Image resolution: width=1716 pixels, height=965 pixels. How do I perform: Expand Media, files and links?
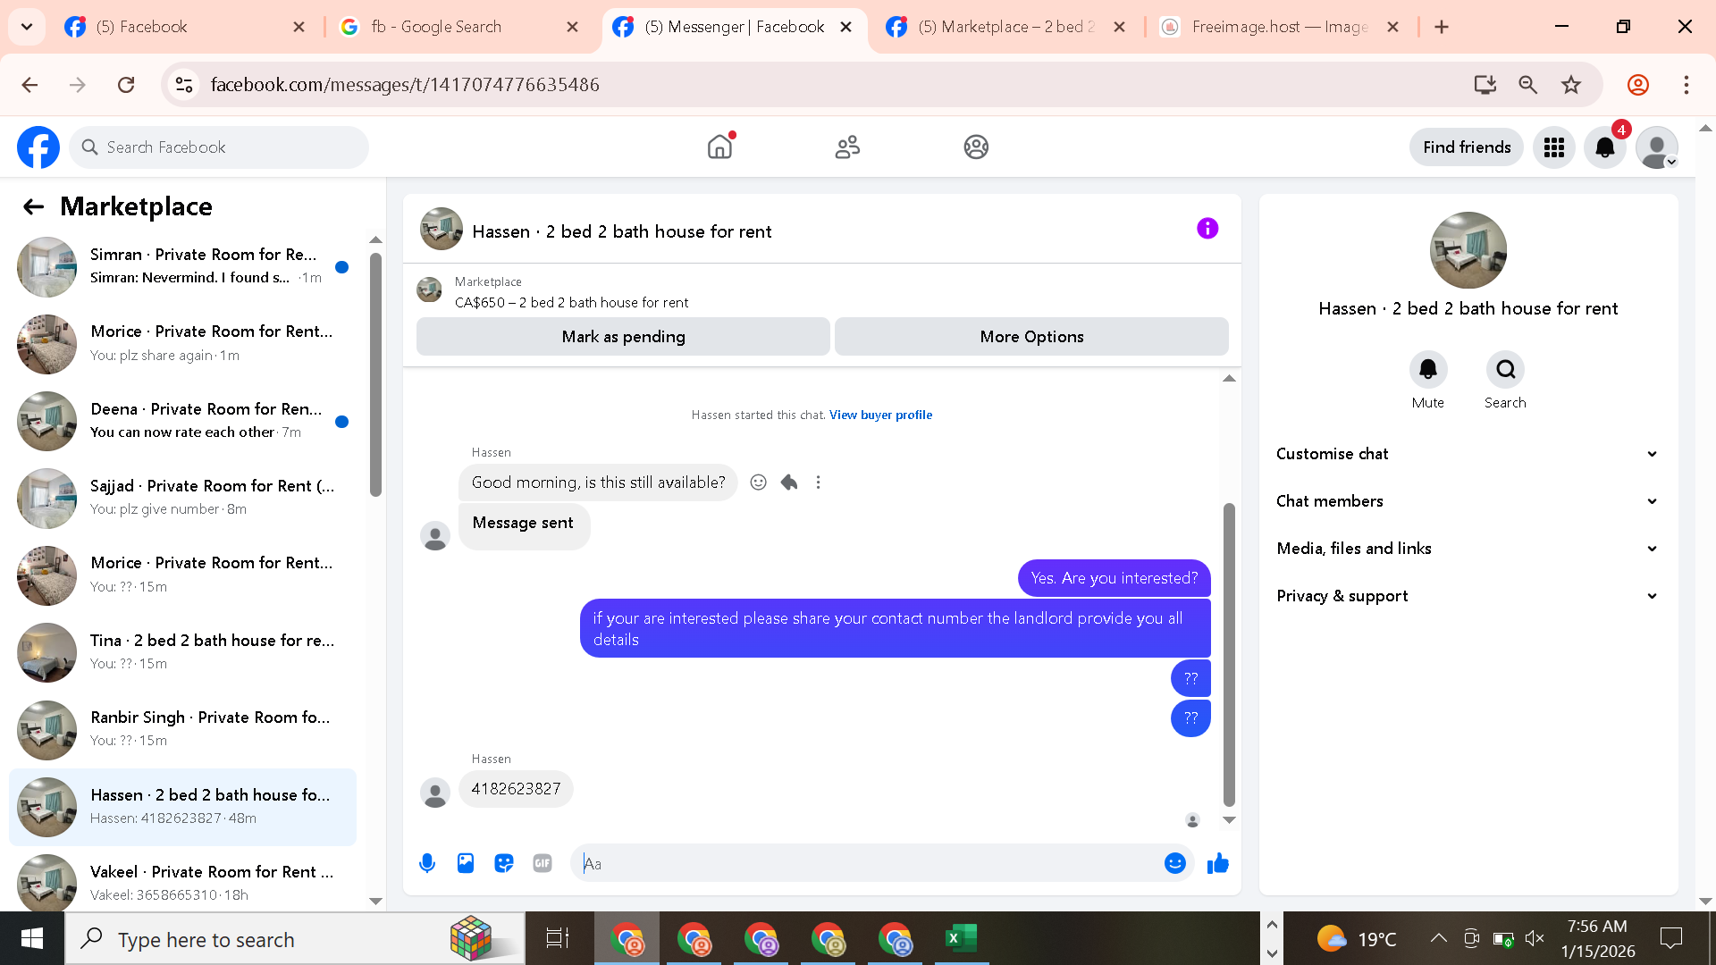(1467, 549)
